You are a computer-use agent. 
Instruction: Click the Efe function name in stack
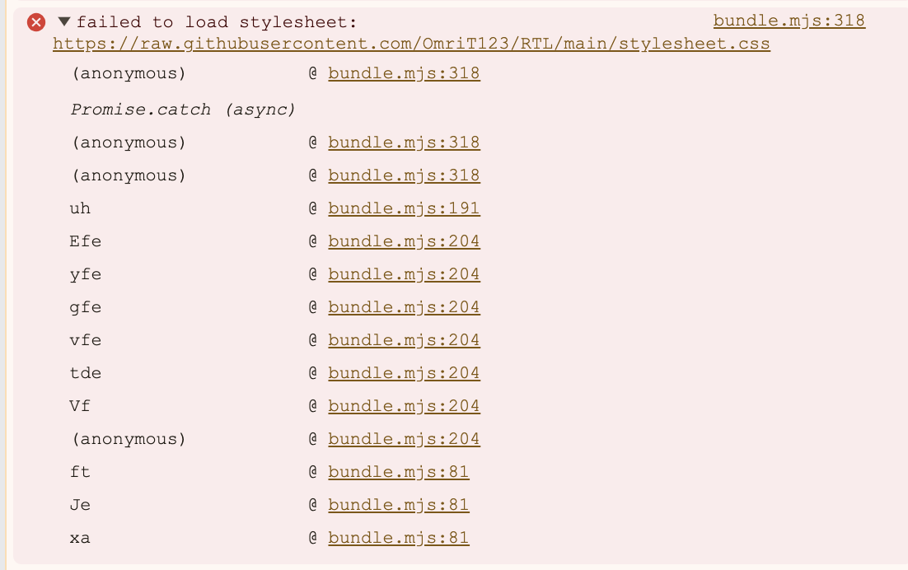point(85,241)
